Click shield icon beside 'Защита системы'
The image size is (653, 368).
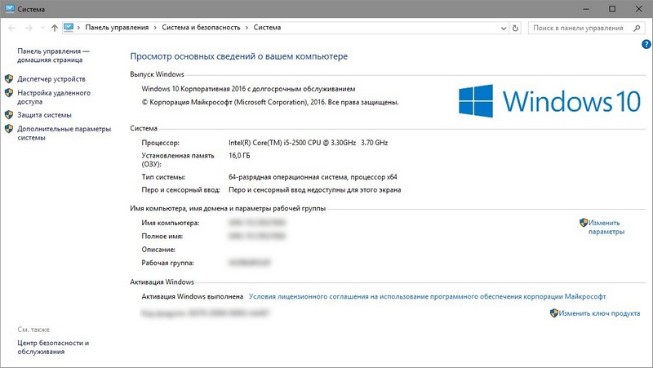[9, 114]
